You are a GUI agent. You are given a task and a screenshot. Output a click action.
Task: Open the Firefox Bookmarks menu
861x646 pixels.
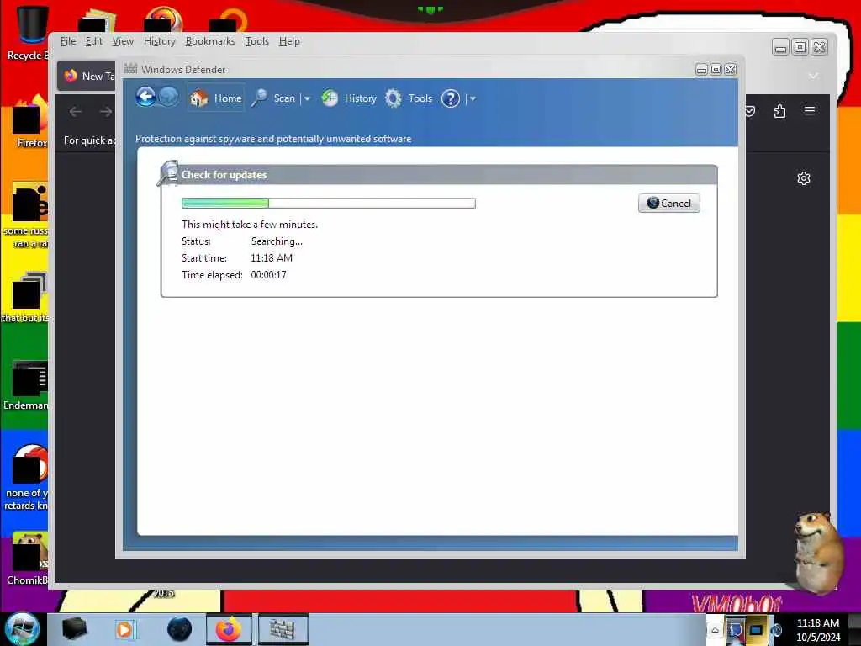tap(210, 41)
